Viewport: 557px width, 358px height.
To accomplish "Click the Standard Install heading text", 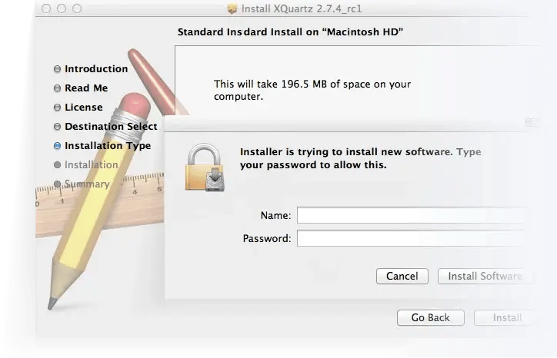I will click(290, 32).
